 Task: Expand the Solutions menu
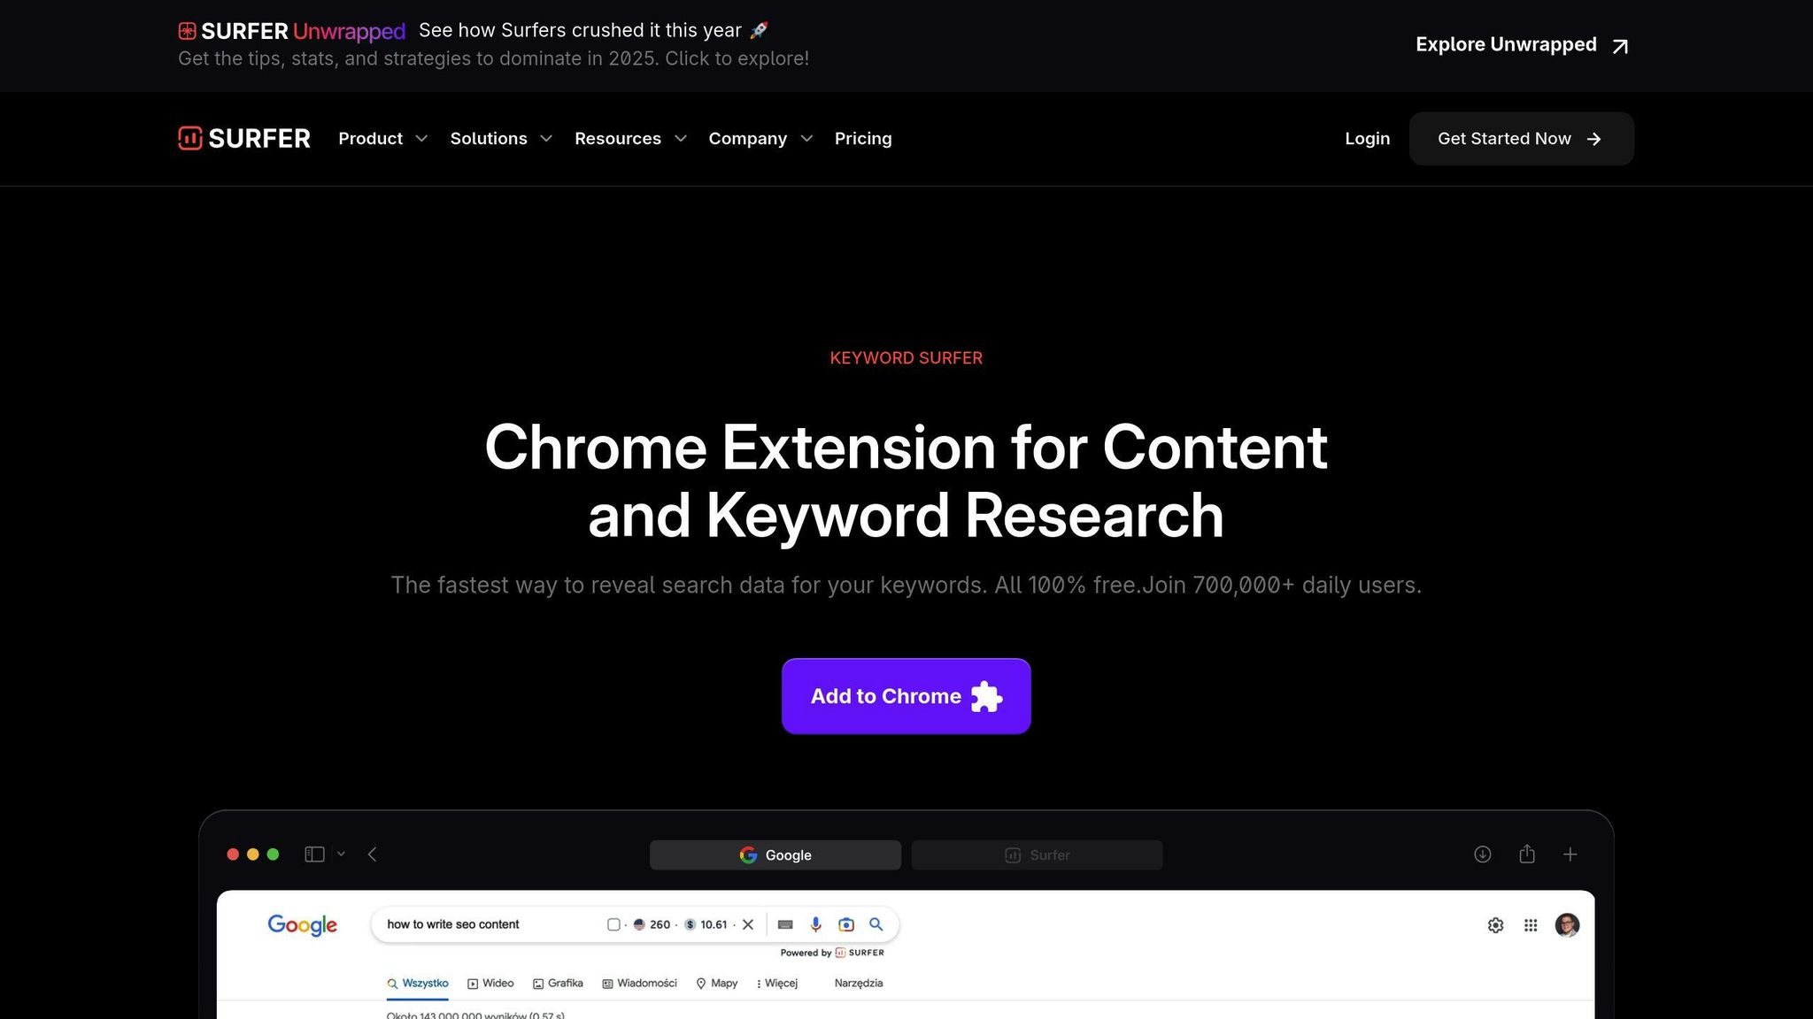[501, 139]
